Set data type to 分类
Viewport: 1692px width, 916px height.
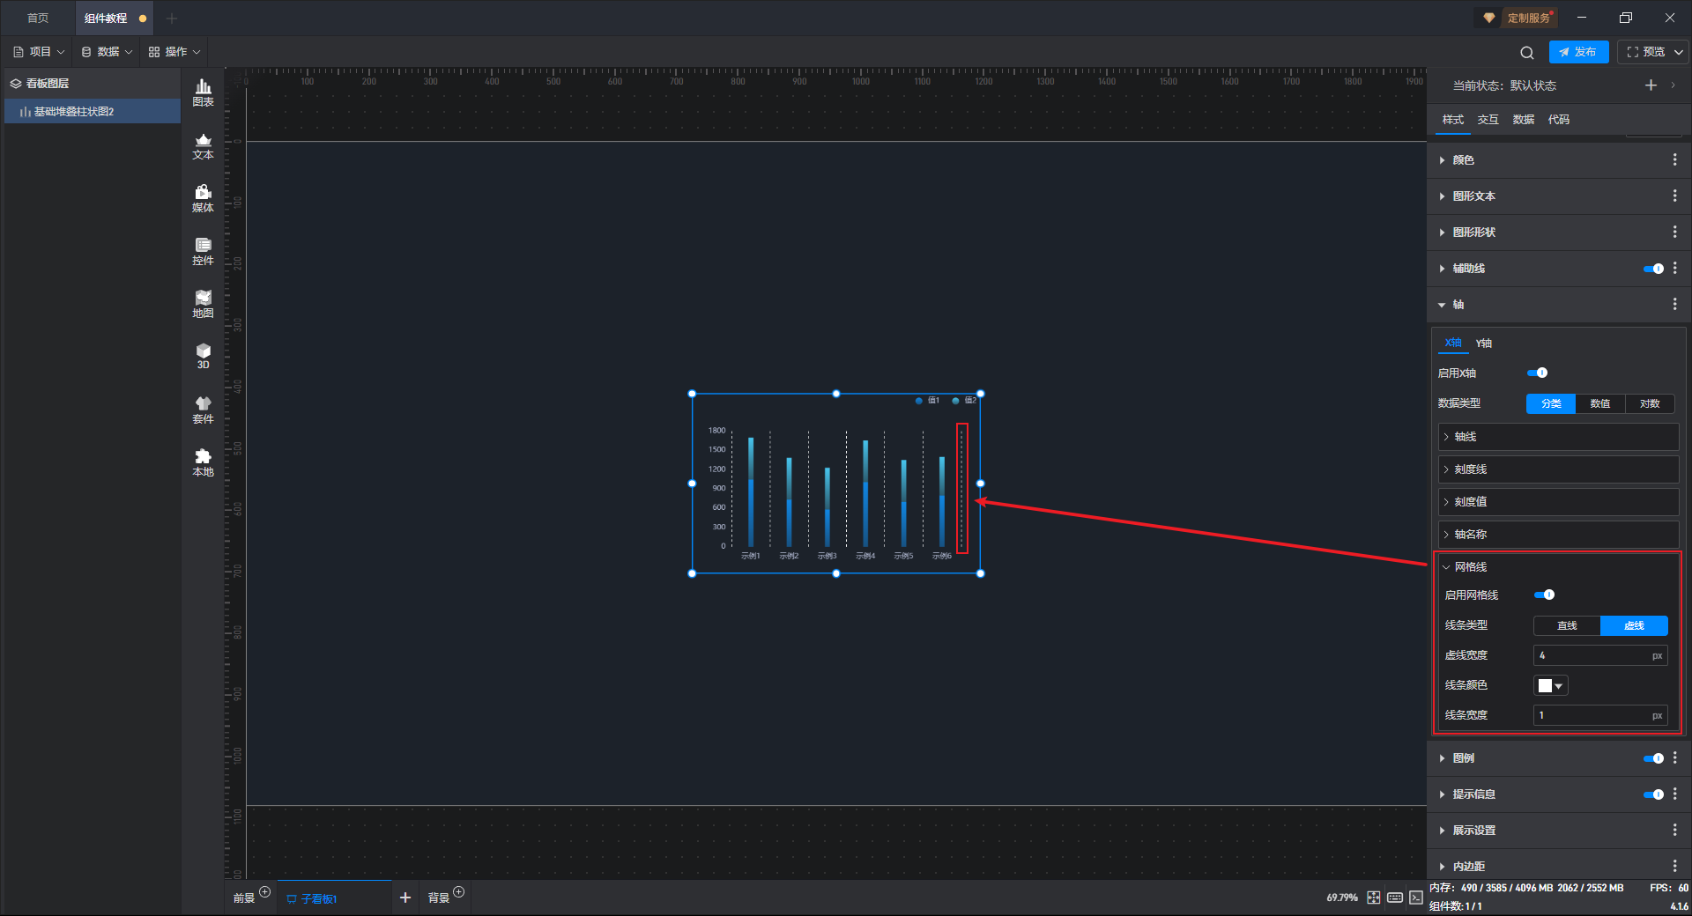point(1551,403)
